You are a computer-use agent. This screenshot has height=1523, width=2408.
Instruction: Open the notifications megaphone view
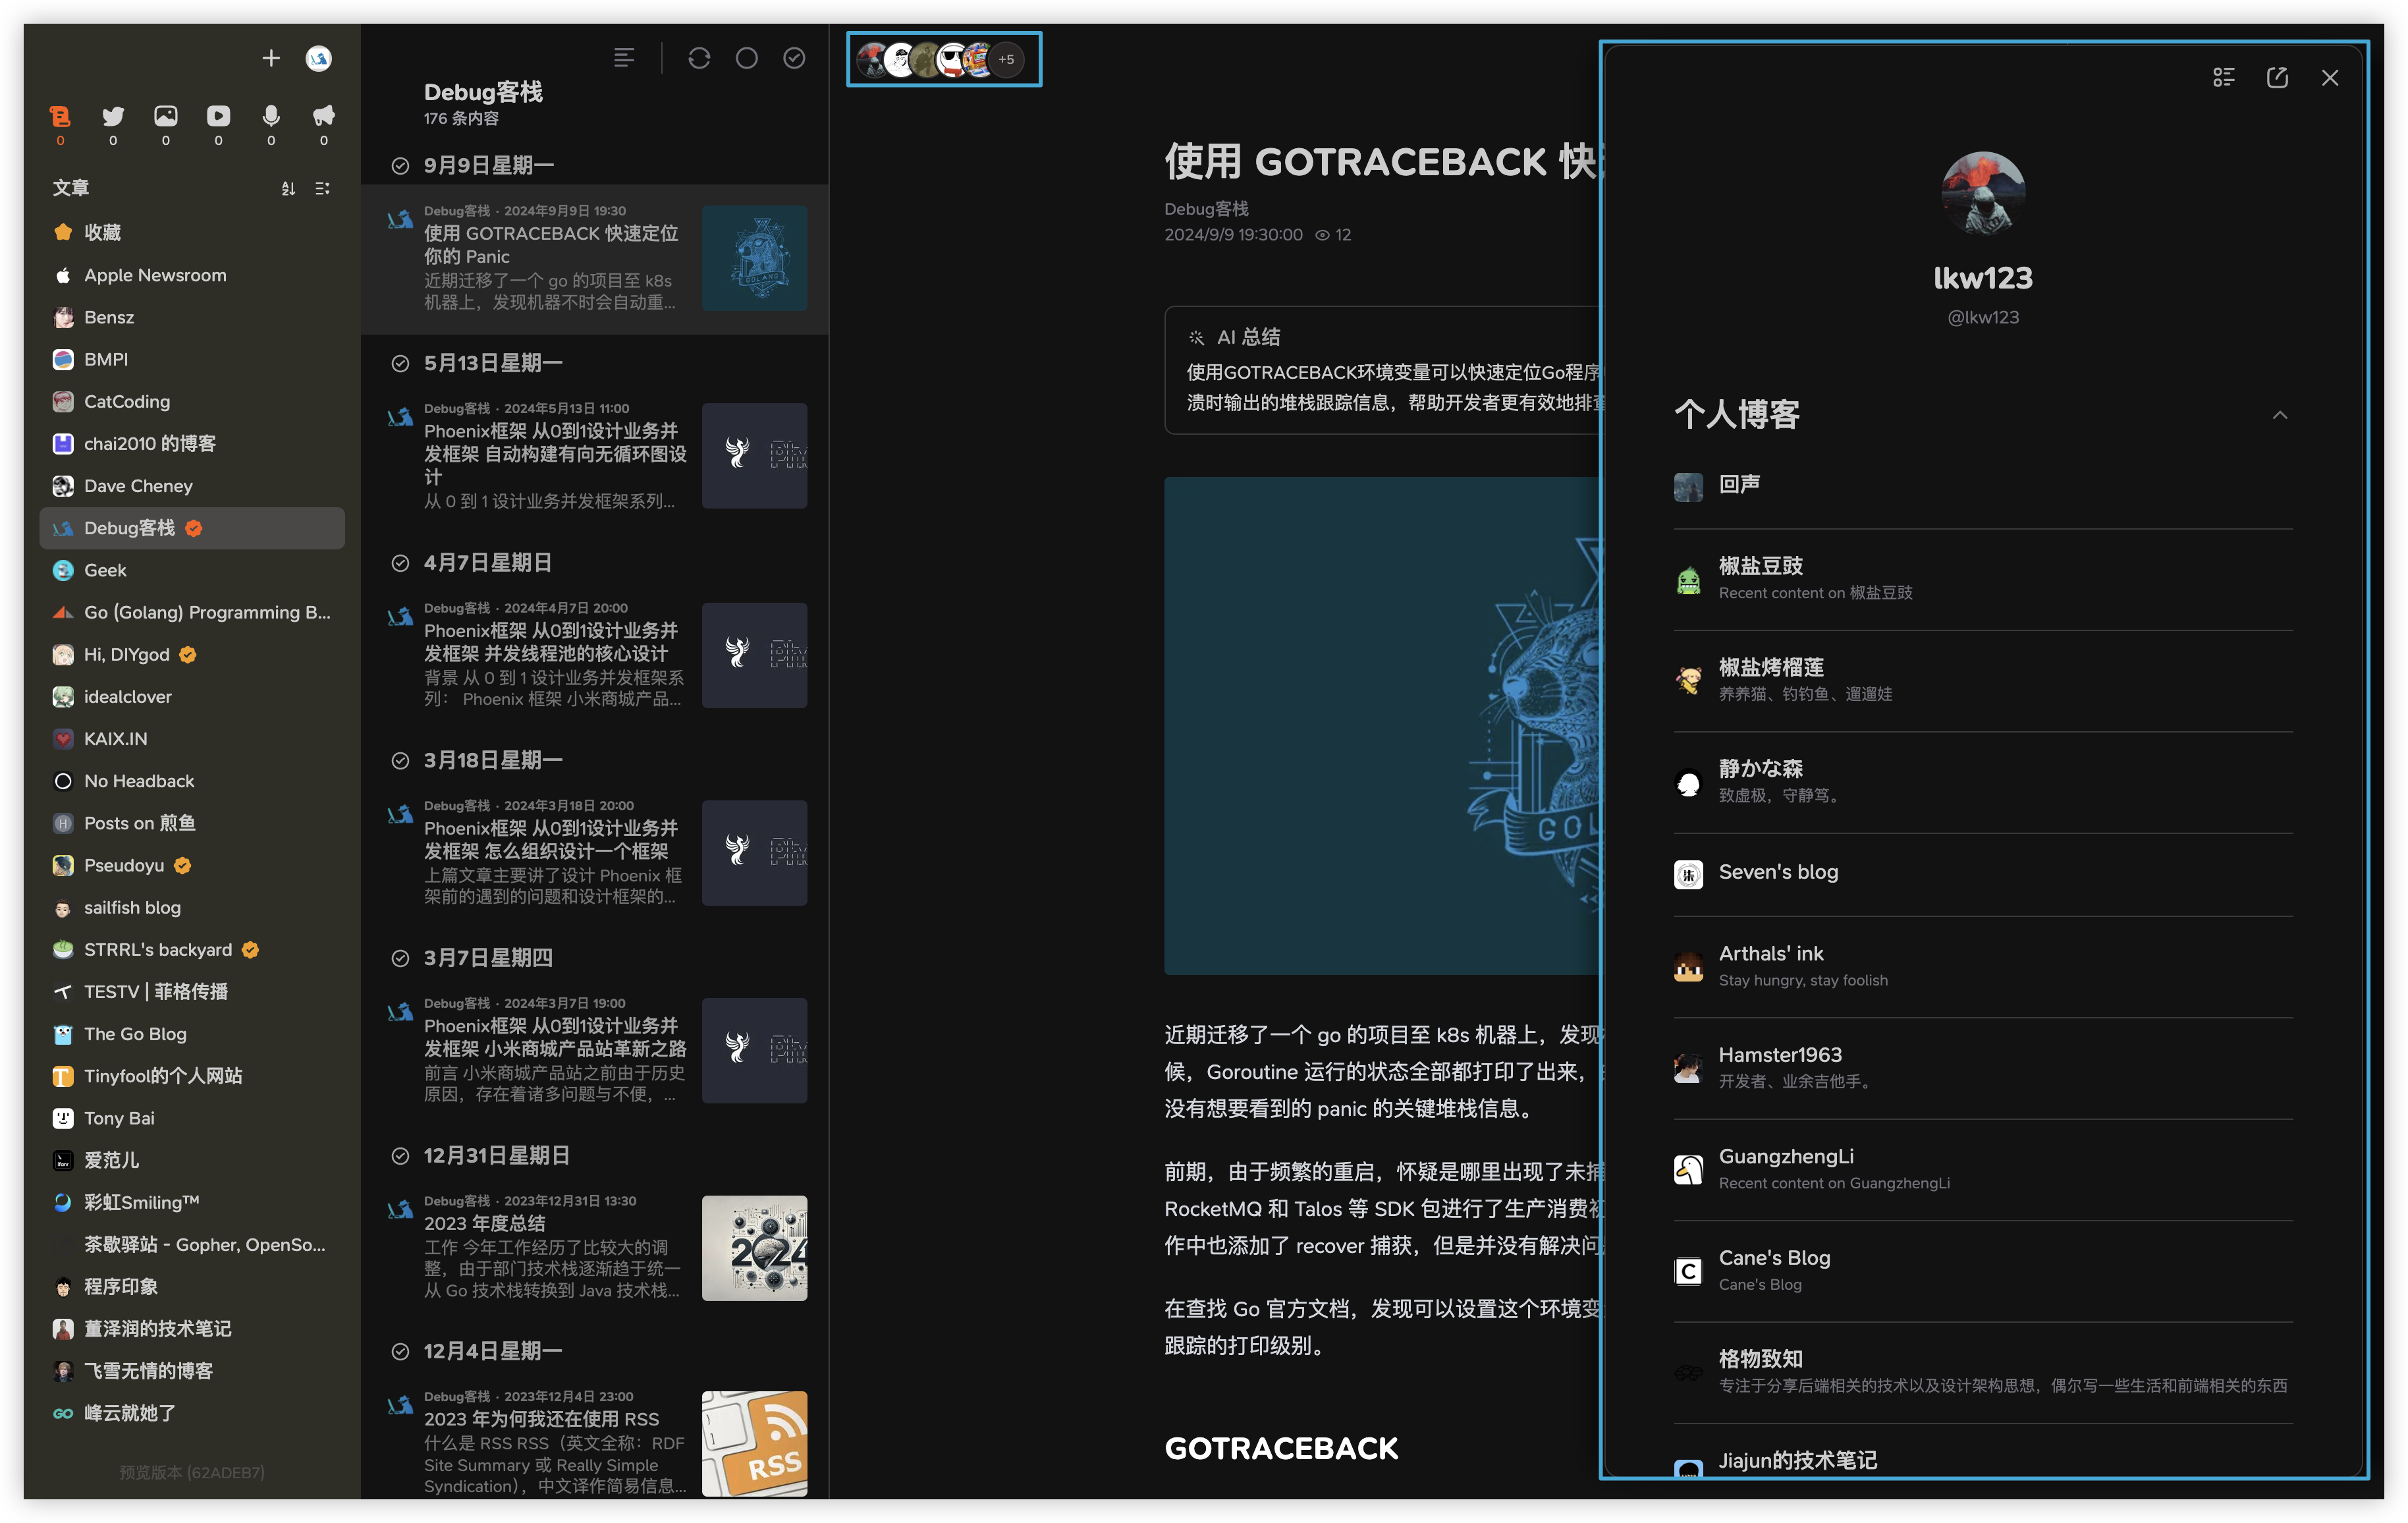pos(323,116)
